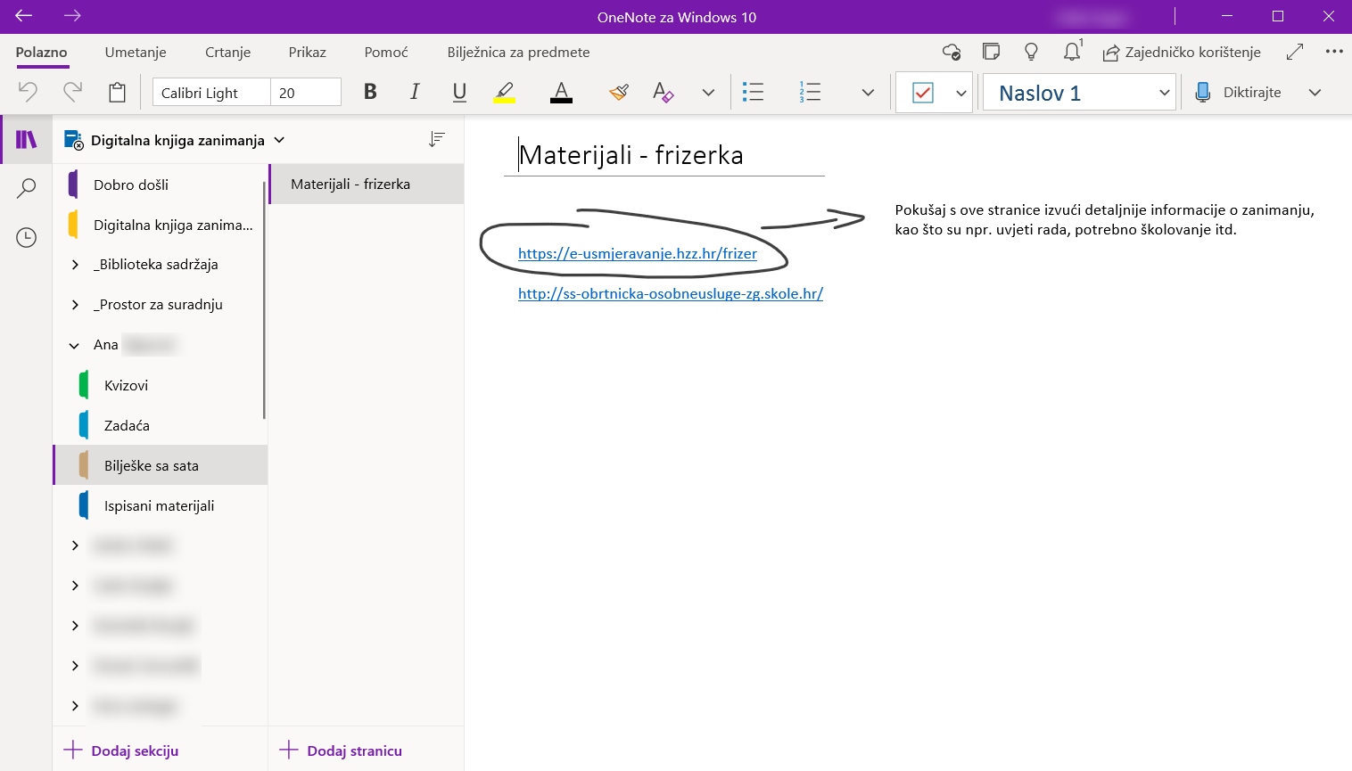Toggle italic formatting

[415, 92]
